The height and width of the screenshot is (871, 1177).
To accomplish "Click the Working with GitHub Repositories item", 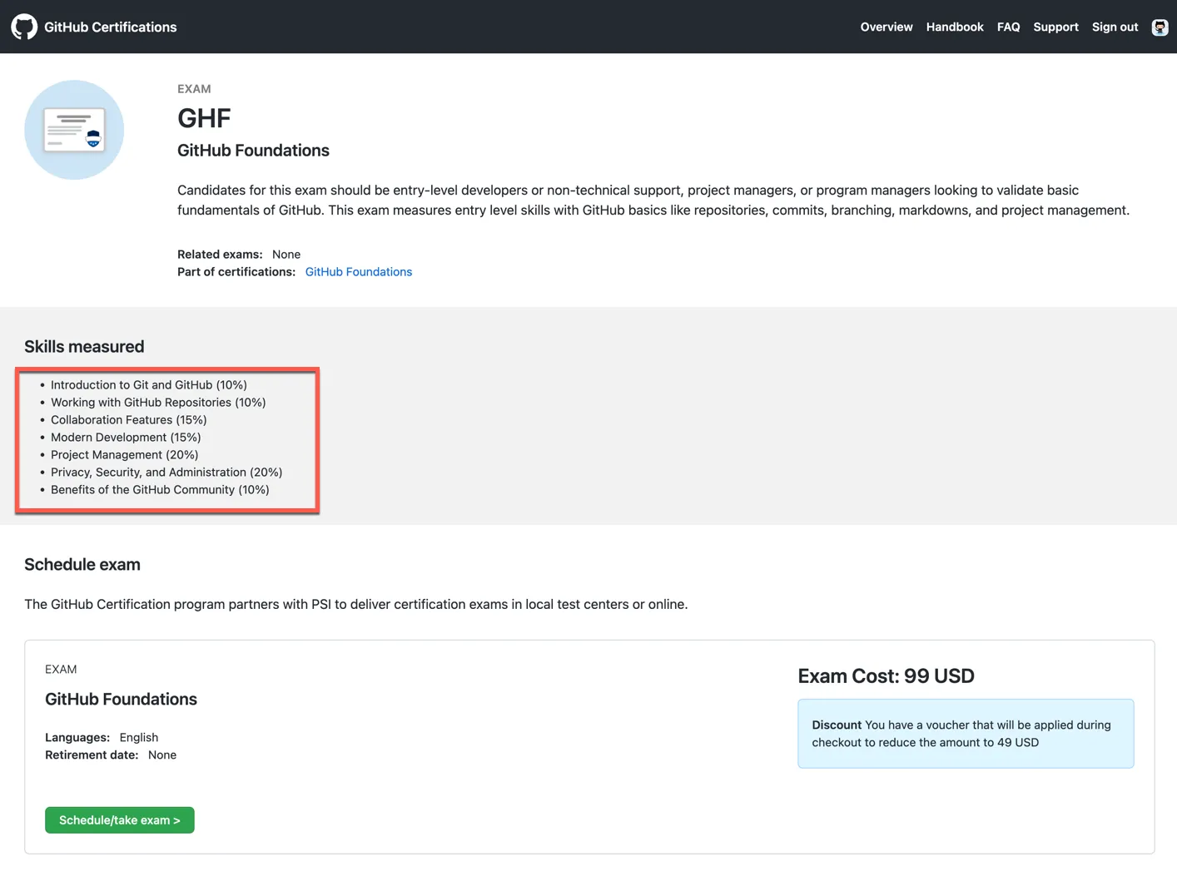I will click(158, 403).
